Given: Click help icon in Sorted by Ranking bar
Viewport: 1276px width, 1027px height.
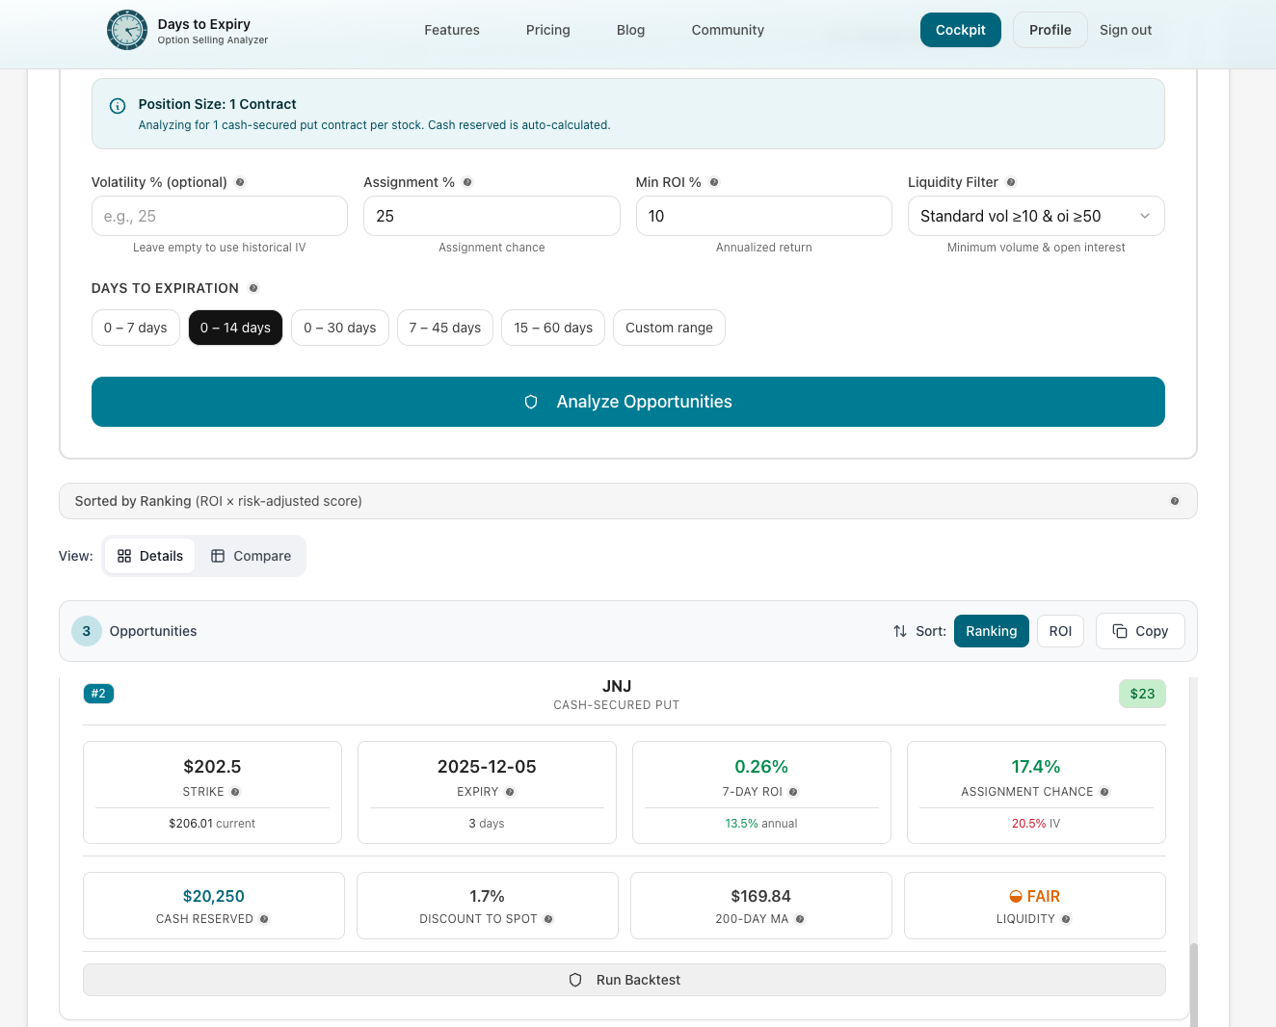Looking at the screenshot, I should pyautogui.click(x=1174, y=501).
